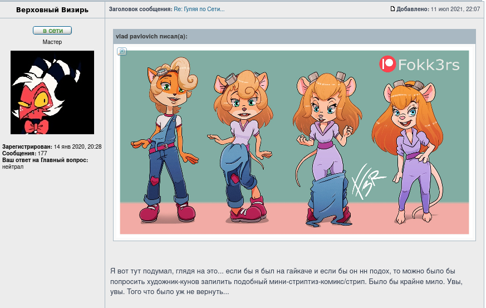486x308 pixels.
Task: Click the 'Зарегистрирован: 14 янв 2020, 20:28' line
Action: (x=52, y=146)
